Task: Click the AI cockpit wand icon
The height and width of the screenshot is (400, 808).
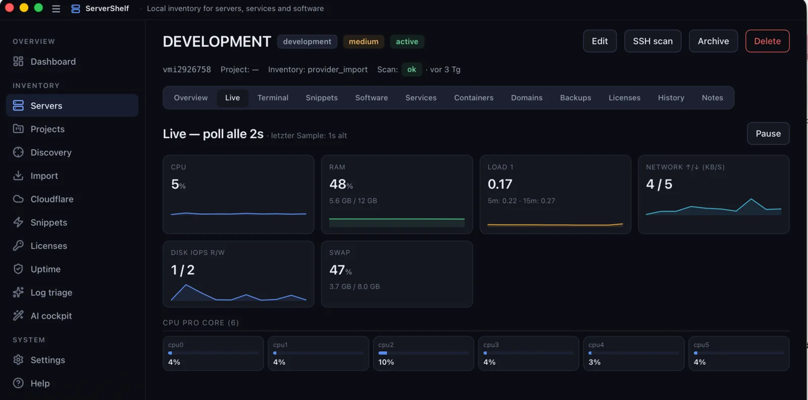Action: [x=18, y=316]
